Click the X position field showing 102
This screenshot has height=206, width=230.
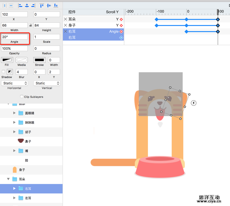coord(14,14)
